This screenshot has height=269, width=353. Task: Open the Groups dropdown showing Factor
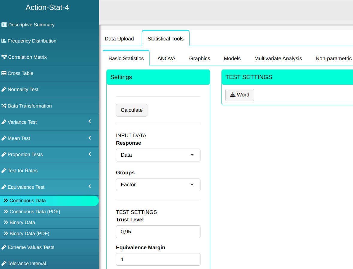tap(158, 185)
